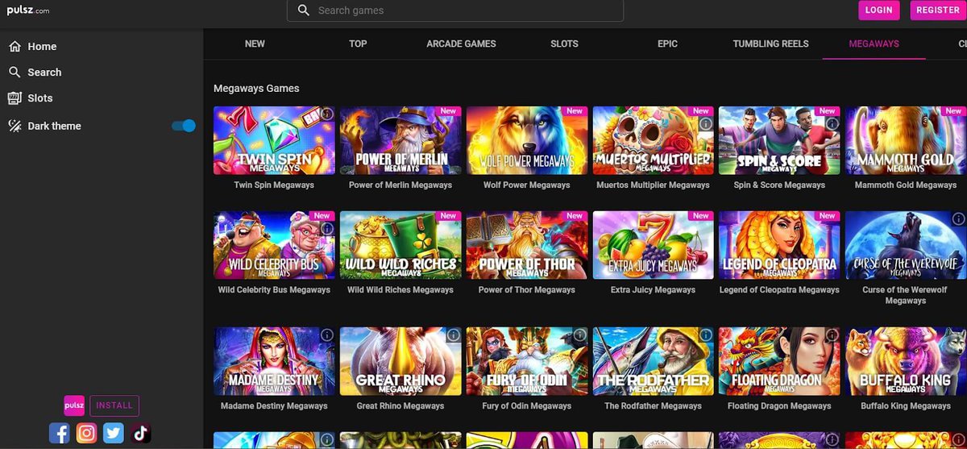The width and height of the screenshot is (967, 449).
Task: Click the LOGIN button
Action: click(879, 10)
